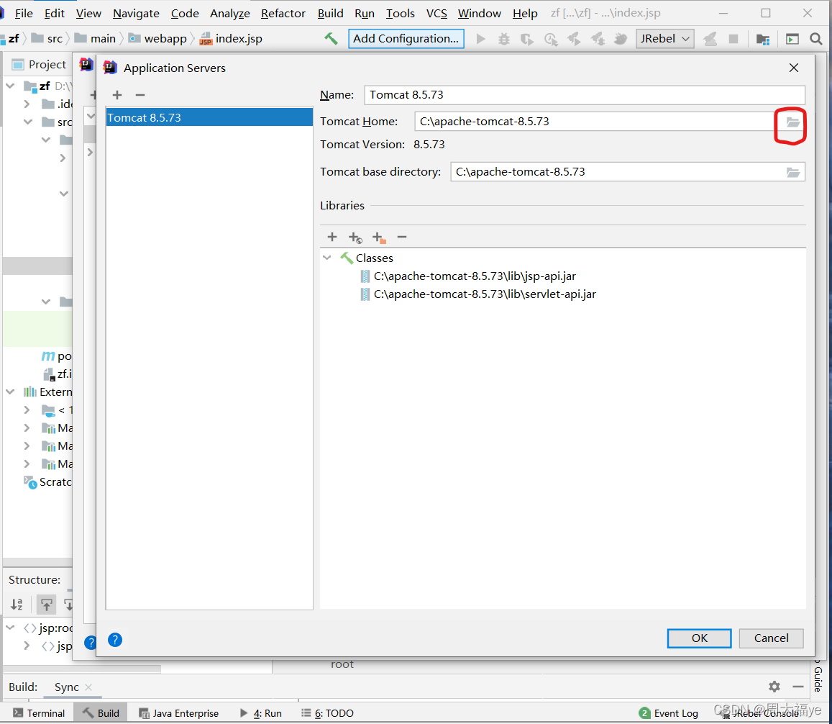
Task: Collapse the Classes library node
Action: pos(327,258)
